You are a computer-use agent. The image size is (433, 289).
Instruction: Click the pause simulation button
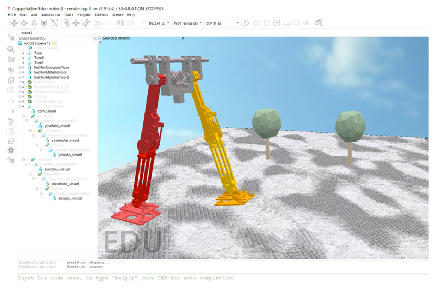coord(257,23)
